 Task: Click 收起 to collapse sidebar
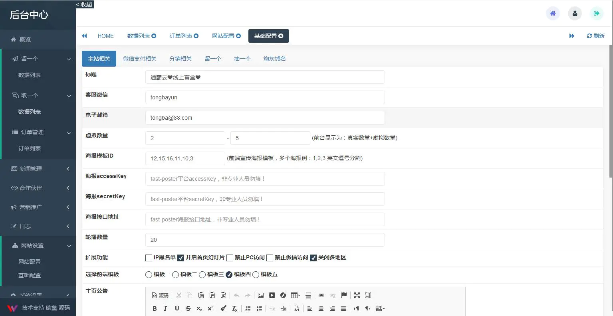(85, 4)
